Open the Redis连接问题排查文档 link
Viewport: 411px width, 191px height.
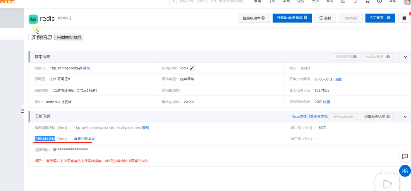click(x=309, y=116)
